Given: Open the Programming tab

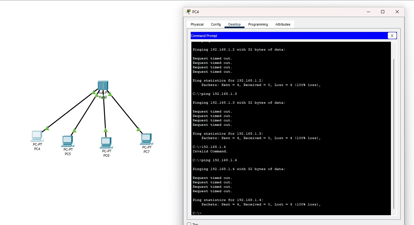Looking at the screenshot, I should click(258, 24).
